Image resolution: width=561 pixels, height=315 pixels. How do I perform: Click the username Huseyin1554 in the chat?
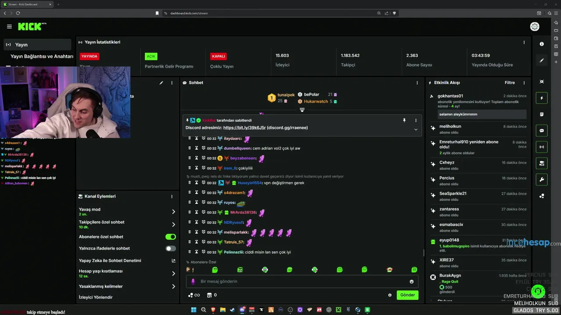click(x=250, y=183)
